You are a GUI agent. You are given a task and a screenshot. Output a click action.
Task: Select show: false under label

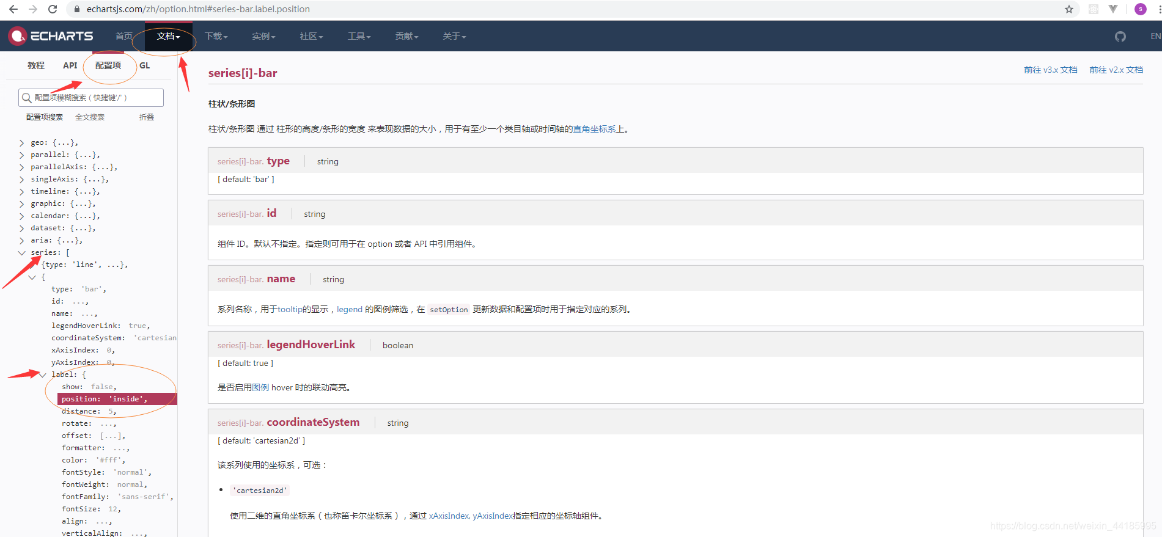[89, 387]
